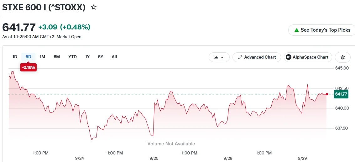
Task: Show All time range
Action: [114, 57]
